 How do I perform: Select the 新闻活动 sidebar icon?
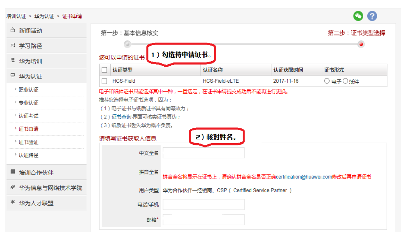click(x=13, y=30)
